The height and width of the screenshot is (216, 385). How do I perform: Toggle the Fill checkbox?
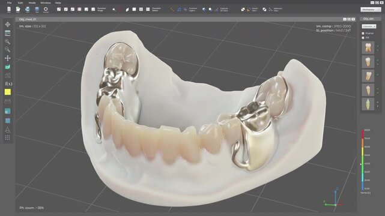click(363, 38)
